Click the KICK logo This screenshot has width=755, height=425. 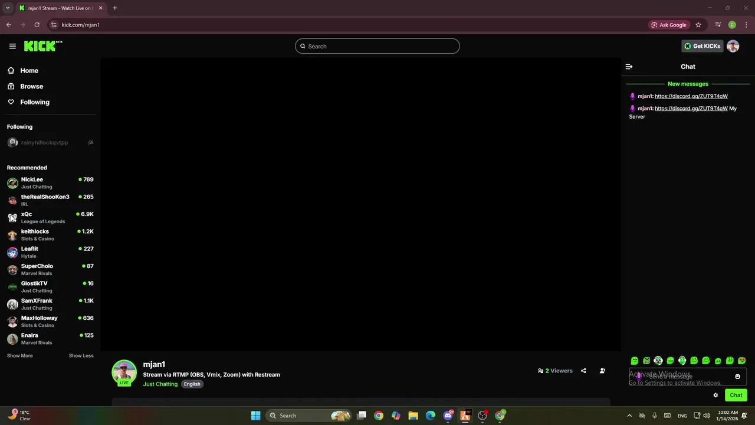click(42, 46)
